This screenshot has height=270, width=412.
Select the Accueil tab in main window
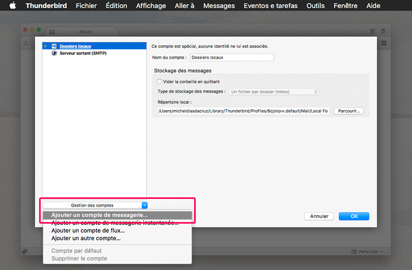coord(82,31)
